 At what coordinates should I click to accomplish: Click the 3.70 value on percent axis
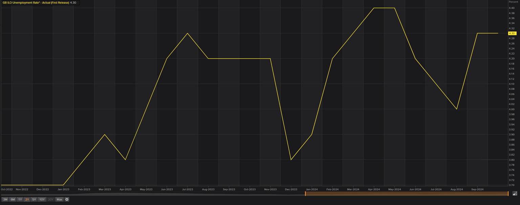512,185
